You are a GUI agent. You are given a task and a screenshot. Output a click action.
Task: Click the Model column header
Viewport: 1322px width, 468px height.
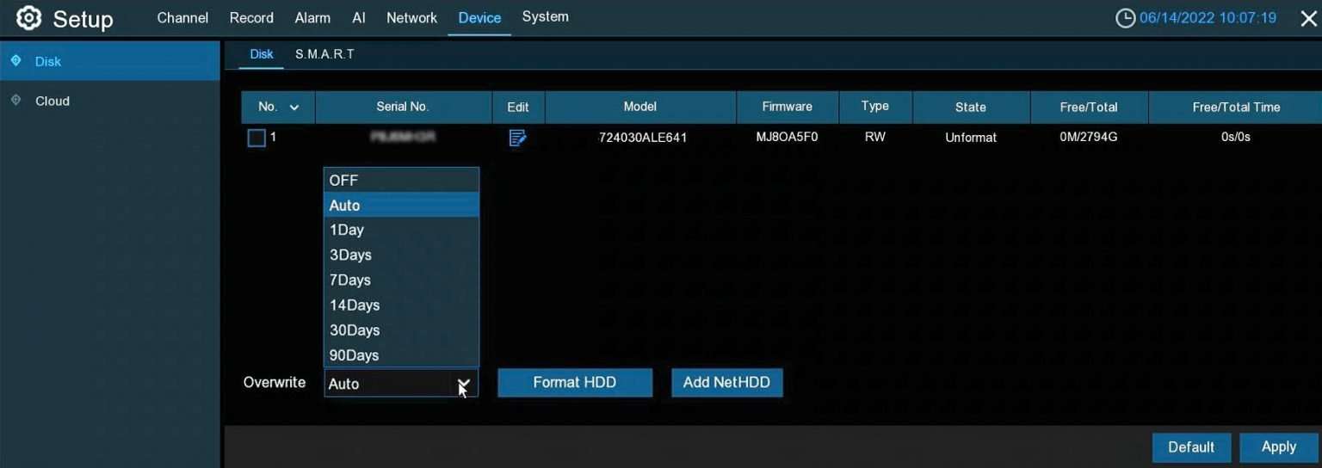coord(640,107)
